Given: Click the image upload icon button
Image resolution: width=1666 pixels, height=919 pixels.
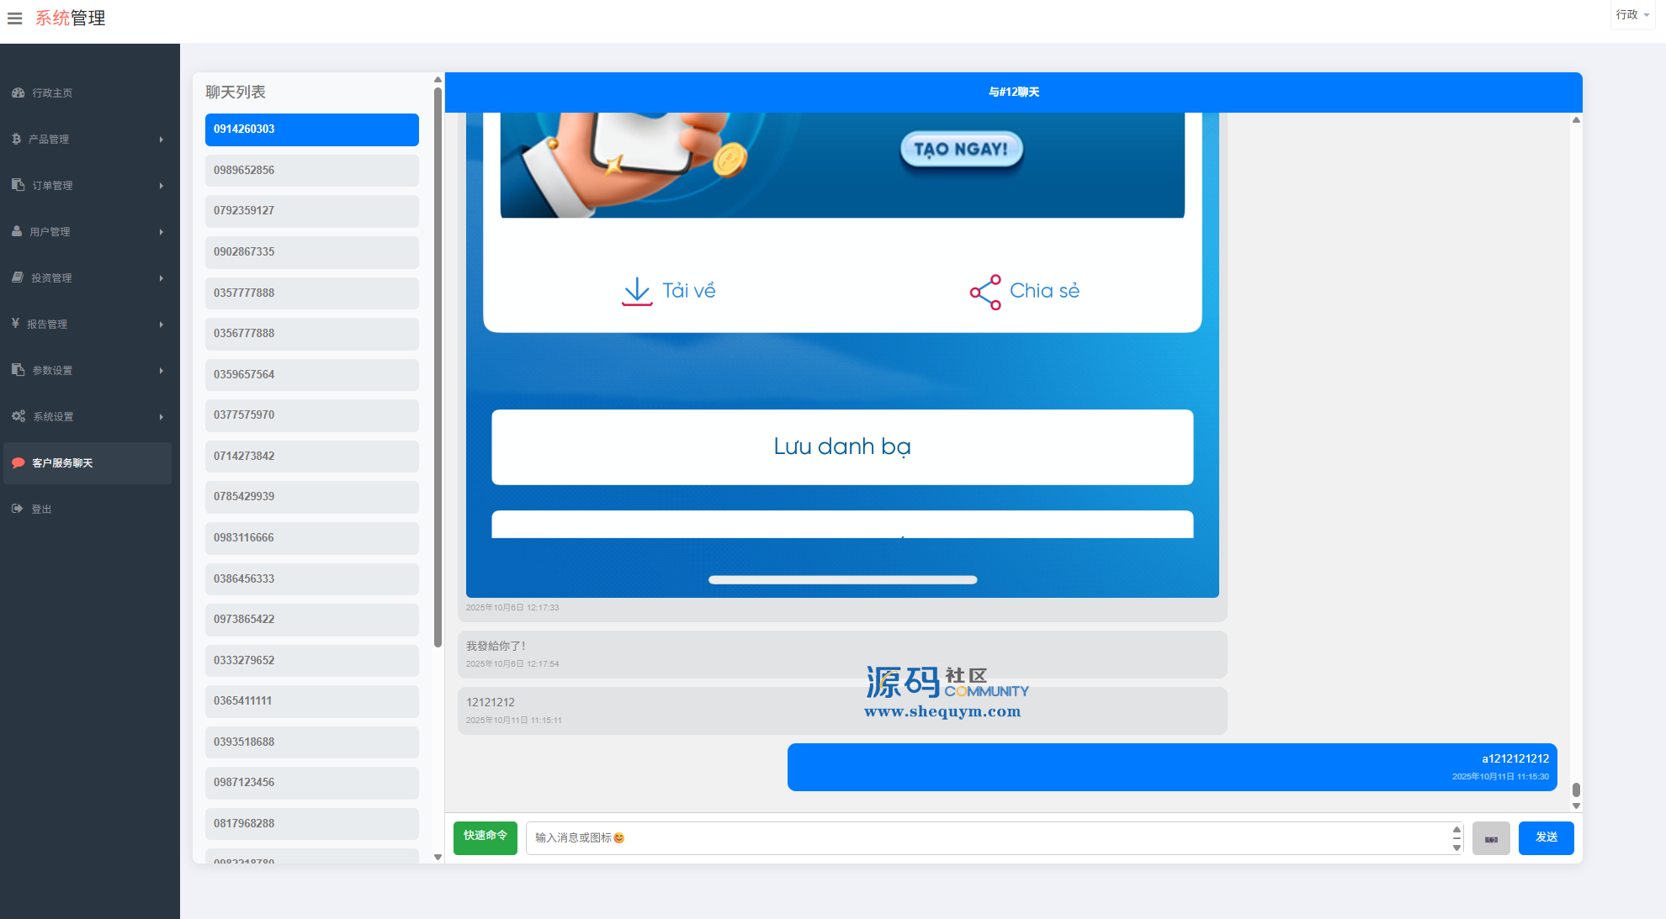Looking at the screenshot, I should pos(1490,838).
